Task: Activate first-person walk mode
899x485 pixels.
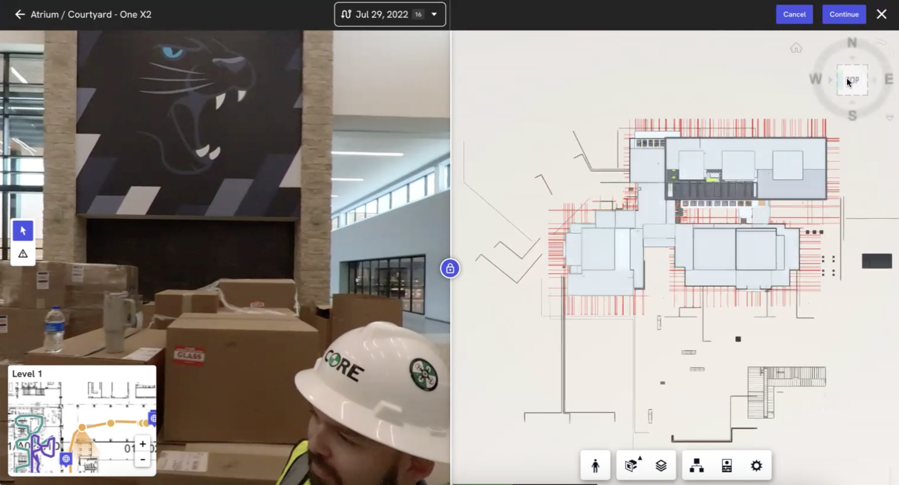Action: tap(595, 466)
